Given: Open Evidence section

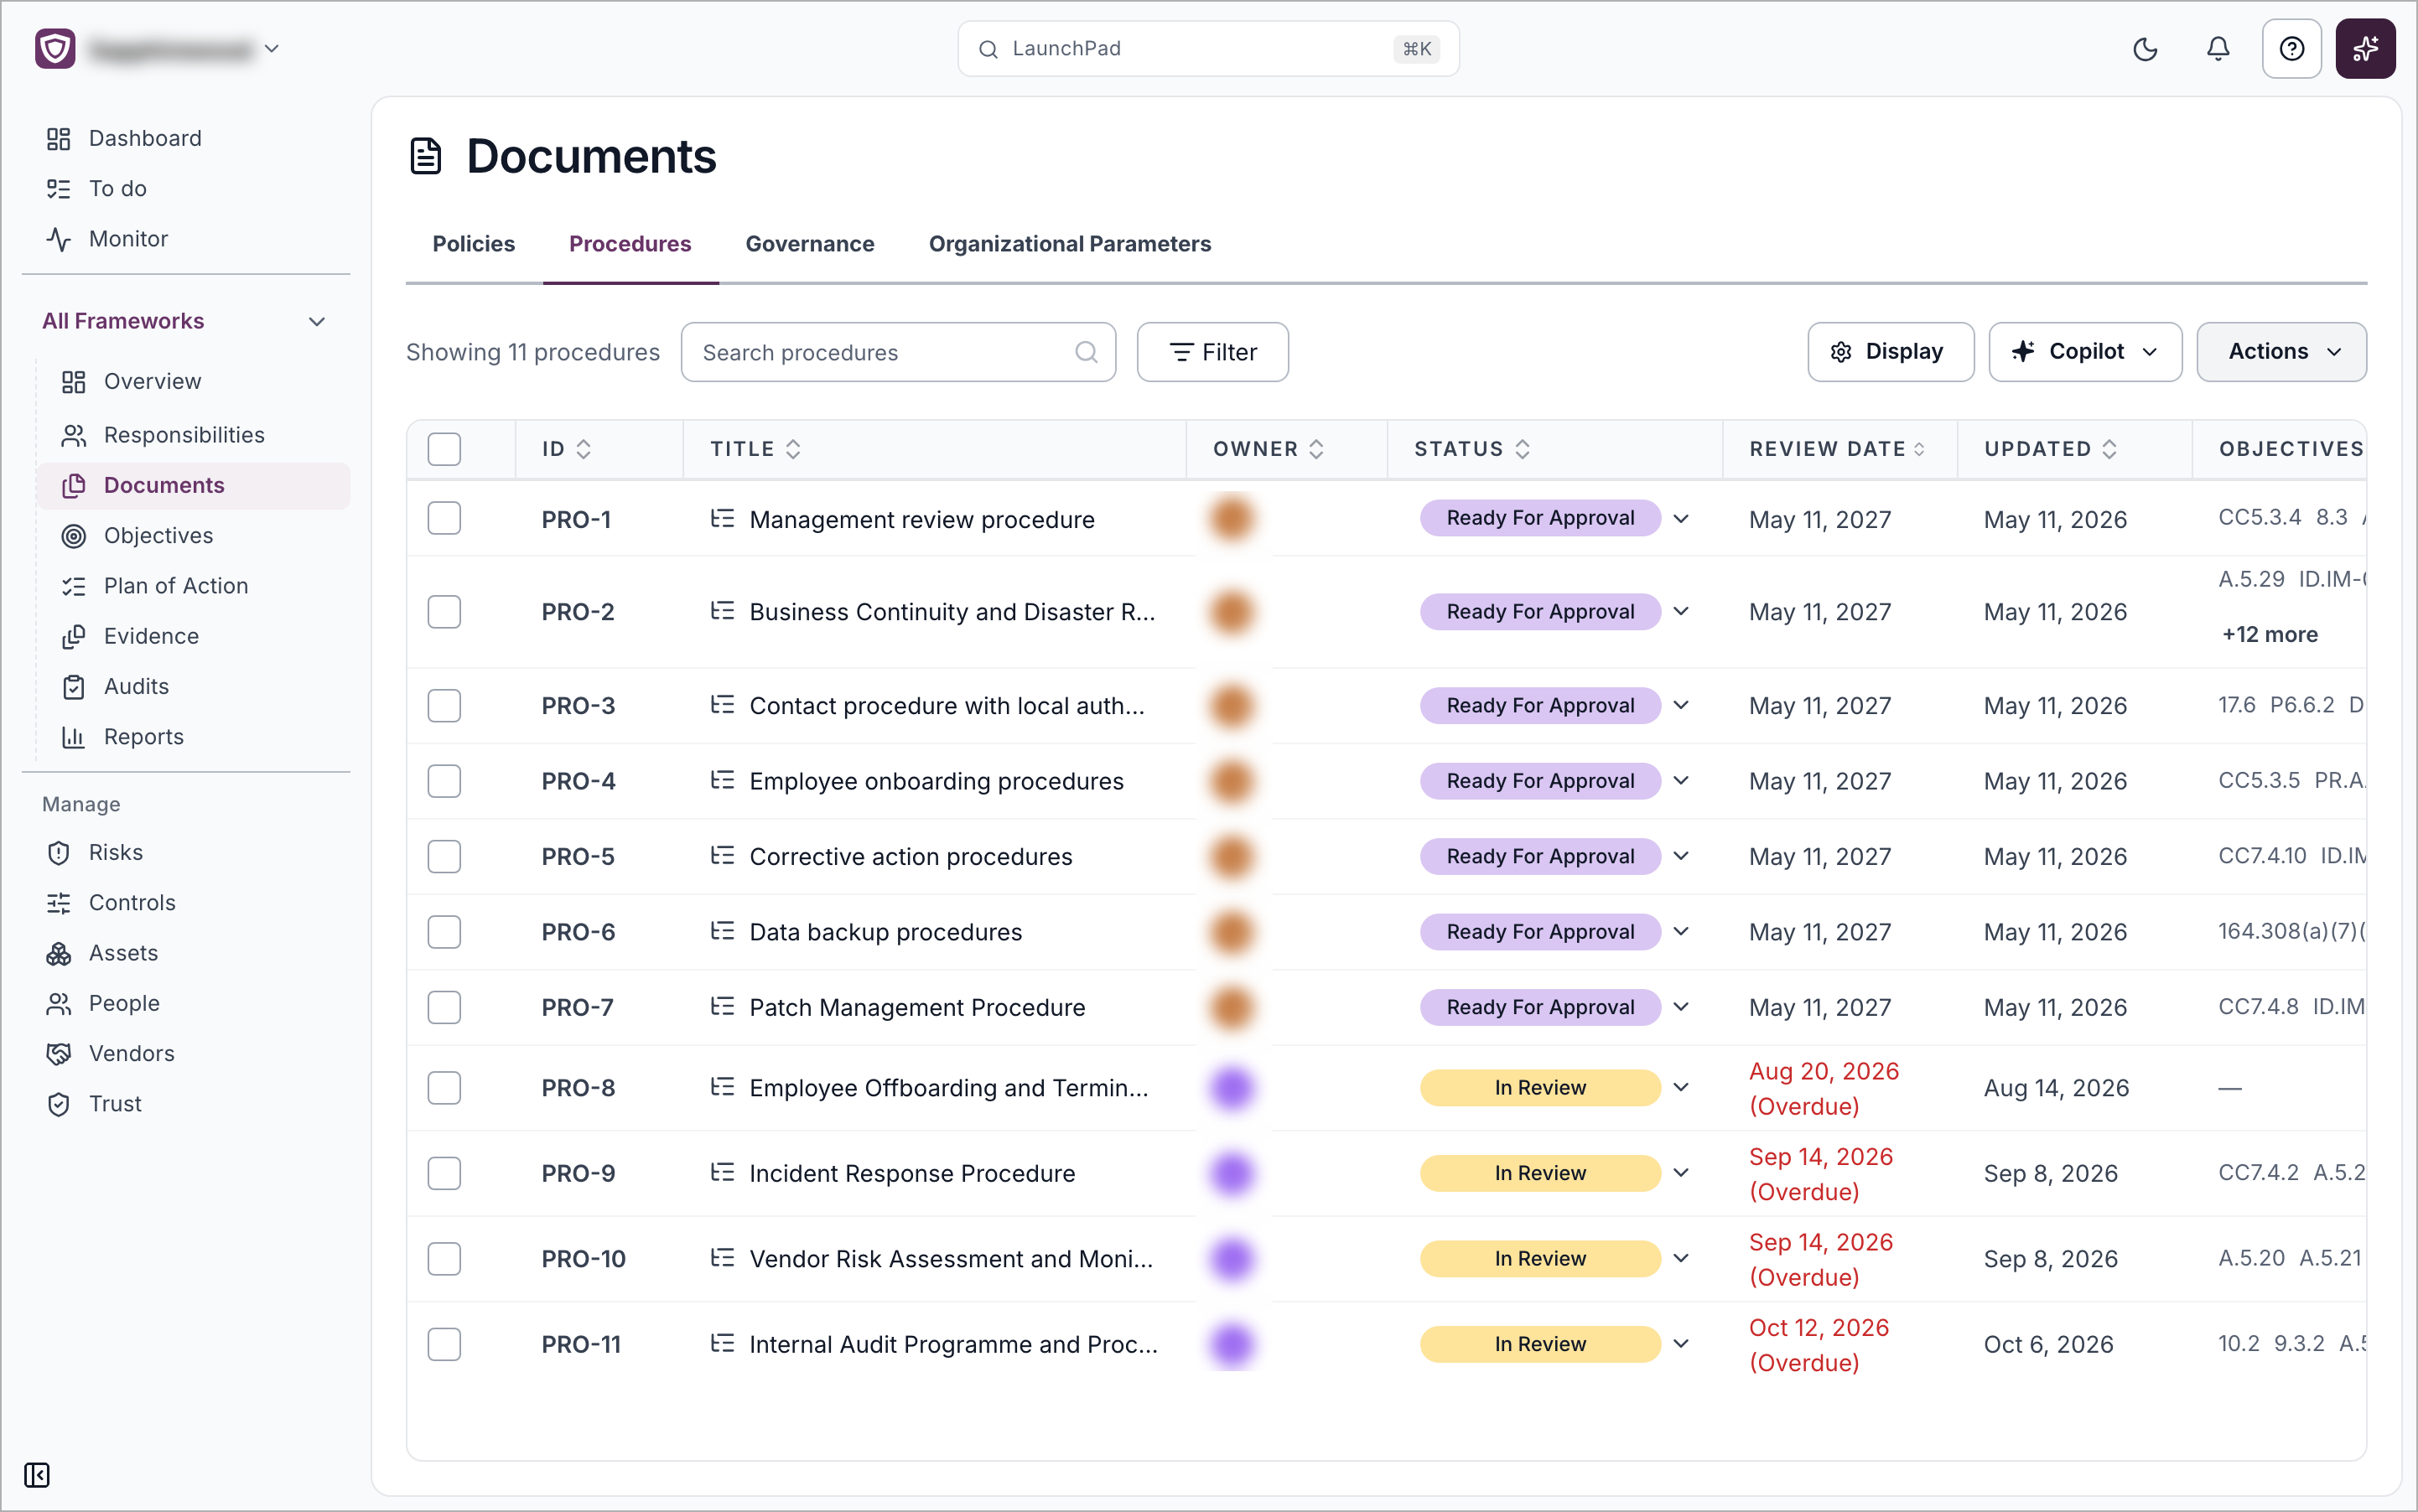Looking at the screenshot, I should [x=151, y=636].
